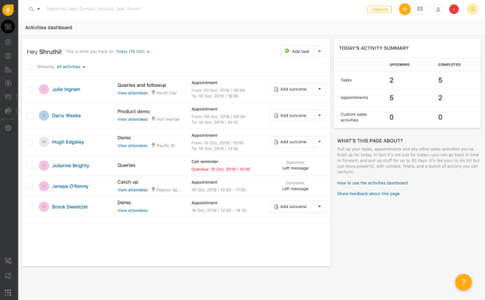Tick the checkbox for Hugh Edgeley

pos(30,142)
